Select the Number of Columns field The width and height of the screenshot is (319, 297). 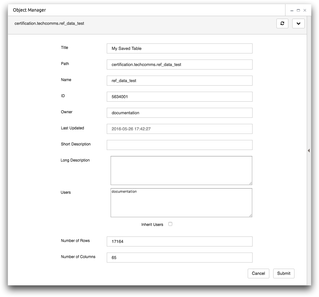179,258
